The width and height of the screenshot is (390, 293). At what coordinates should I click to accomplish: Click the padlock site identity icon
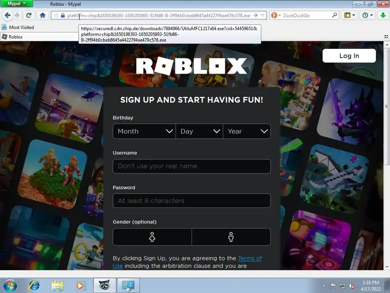(63, 15)
